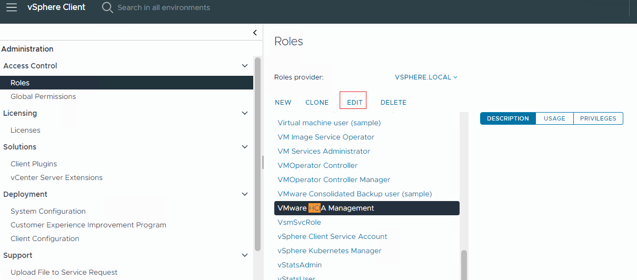Clone the selected role
Screen dimensions: 637x280
click(316, 103)
